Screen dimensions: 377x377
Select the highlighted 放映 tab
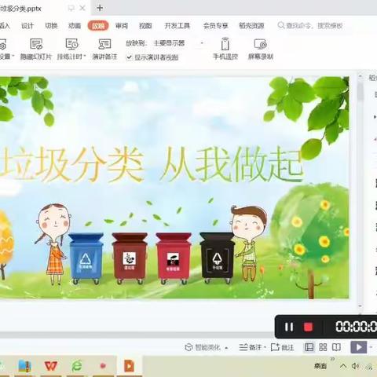tap(98, 26)
